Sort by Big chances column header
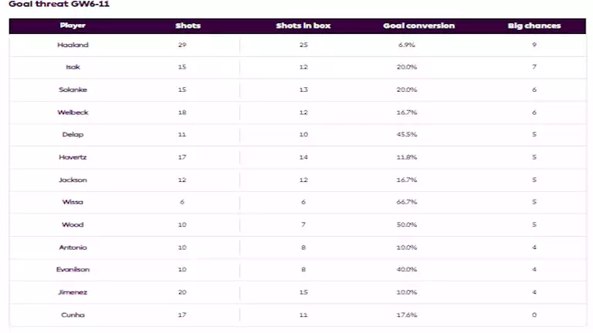 534,25
